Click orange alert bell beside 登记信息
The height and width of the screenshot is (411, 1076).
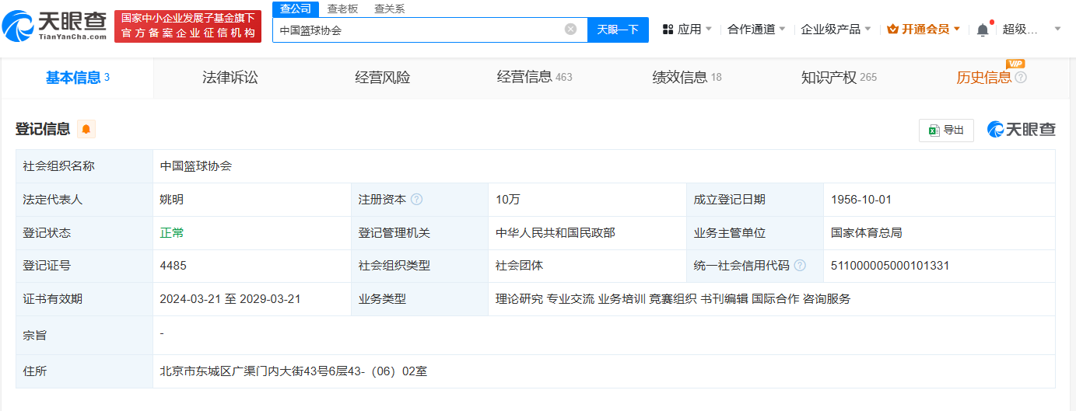tap(86, 129)
